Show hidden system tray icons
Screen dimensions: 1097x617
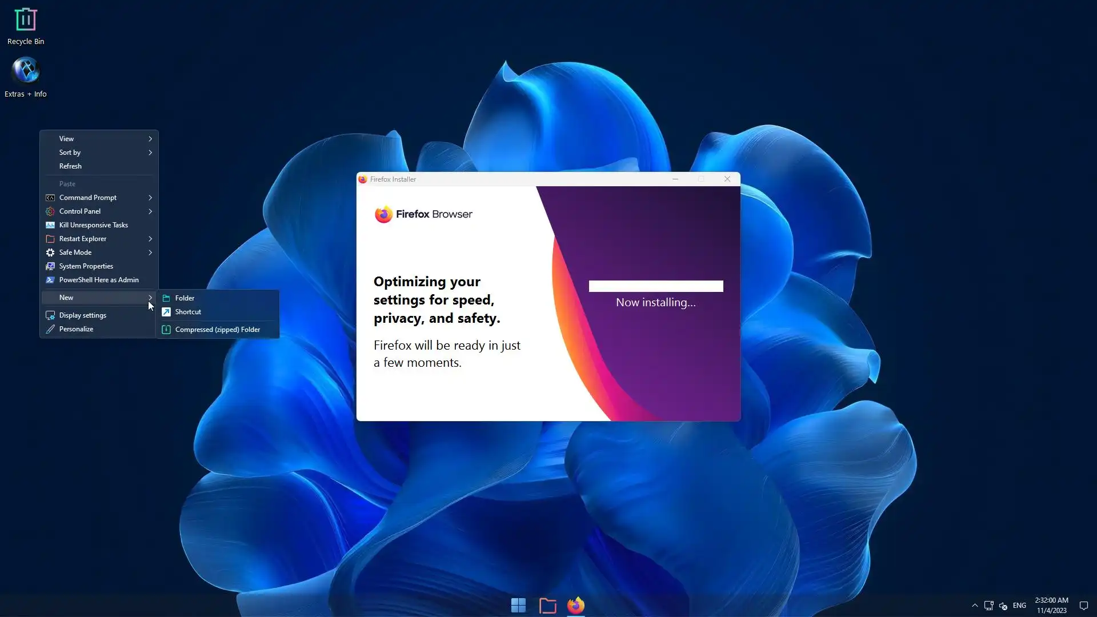975,606
